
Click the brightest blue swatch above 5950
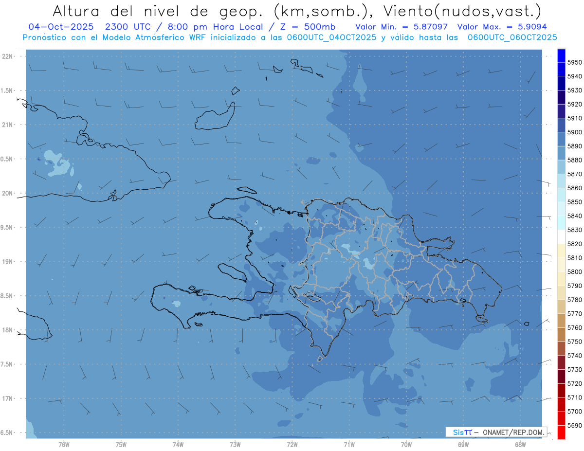[x=561, y=55]
